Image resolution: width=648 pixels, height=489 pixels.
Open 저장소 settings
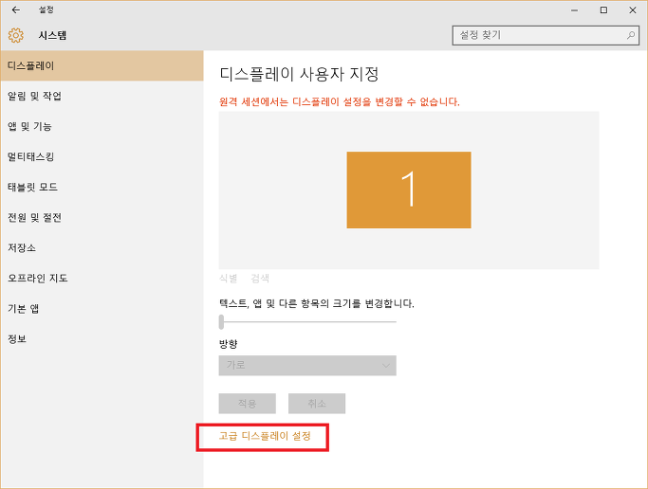[102, 247]
